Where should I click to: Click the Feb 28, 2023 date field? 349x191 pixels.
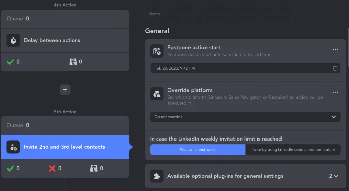(x=245, y=68)
